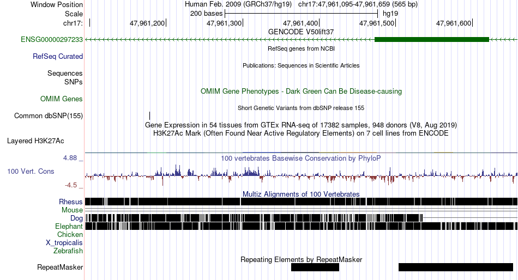The width and height of the screenshot is (518, 280).
Task: Click the OMIM Gene Phenotypes track title
Action: click(x=302, y=92)
